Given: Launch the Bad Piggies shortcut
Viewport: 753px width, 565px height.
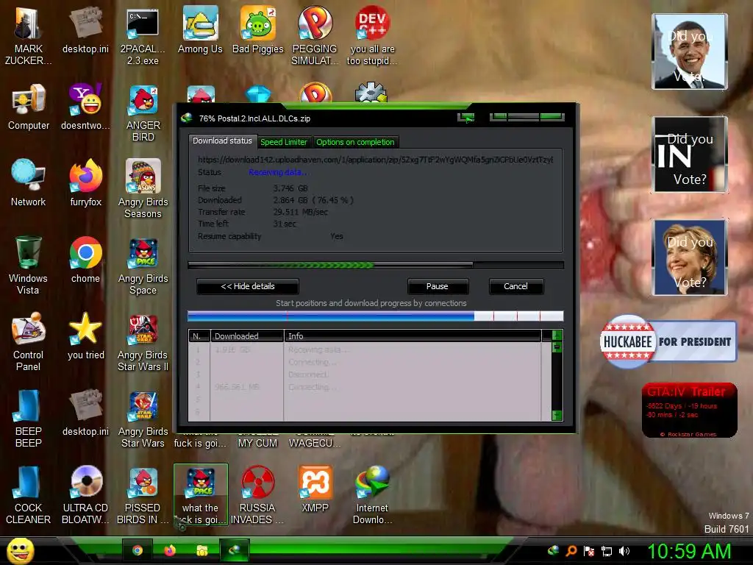Looking at the screenshot, I should pyautogui.click(x=258, y=29).
